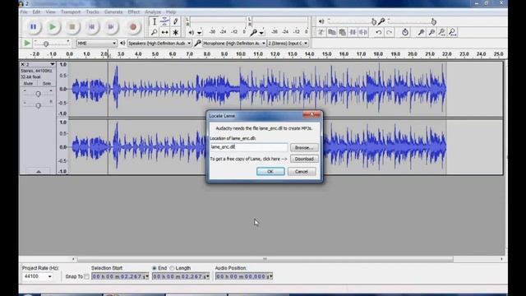The width and height of the screenshot is (526, 296).
Task: Select the Zoom magnifier tool
Action: [154, 32]
